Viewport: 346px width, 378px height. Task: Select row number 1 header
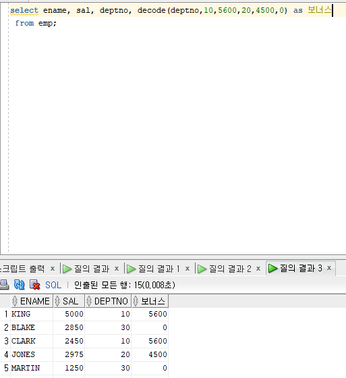pos(6,314)
